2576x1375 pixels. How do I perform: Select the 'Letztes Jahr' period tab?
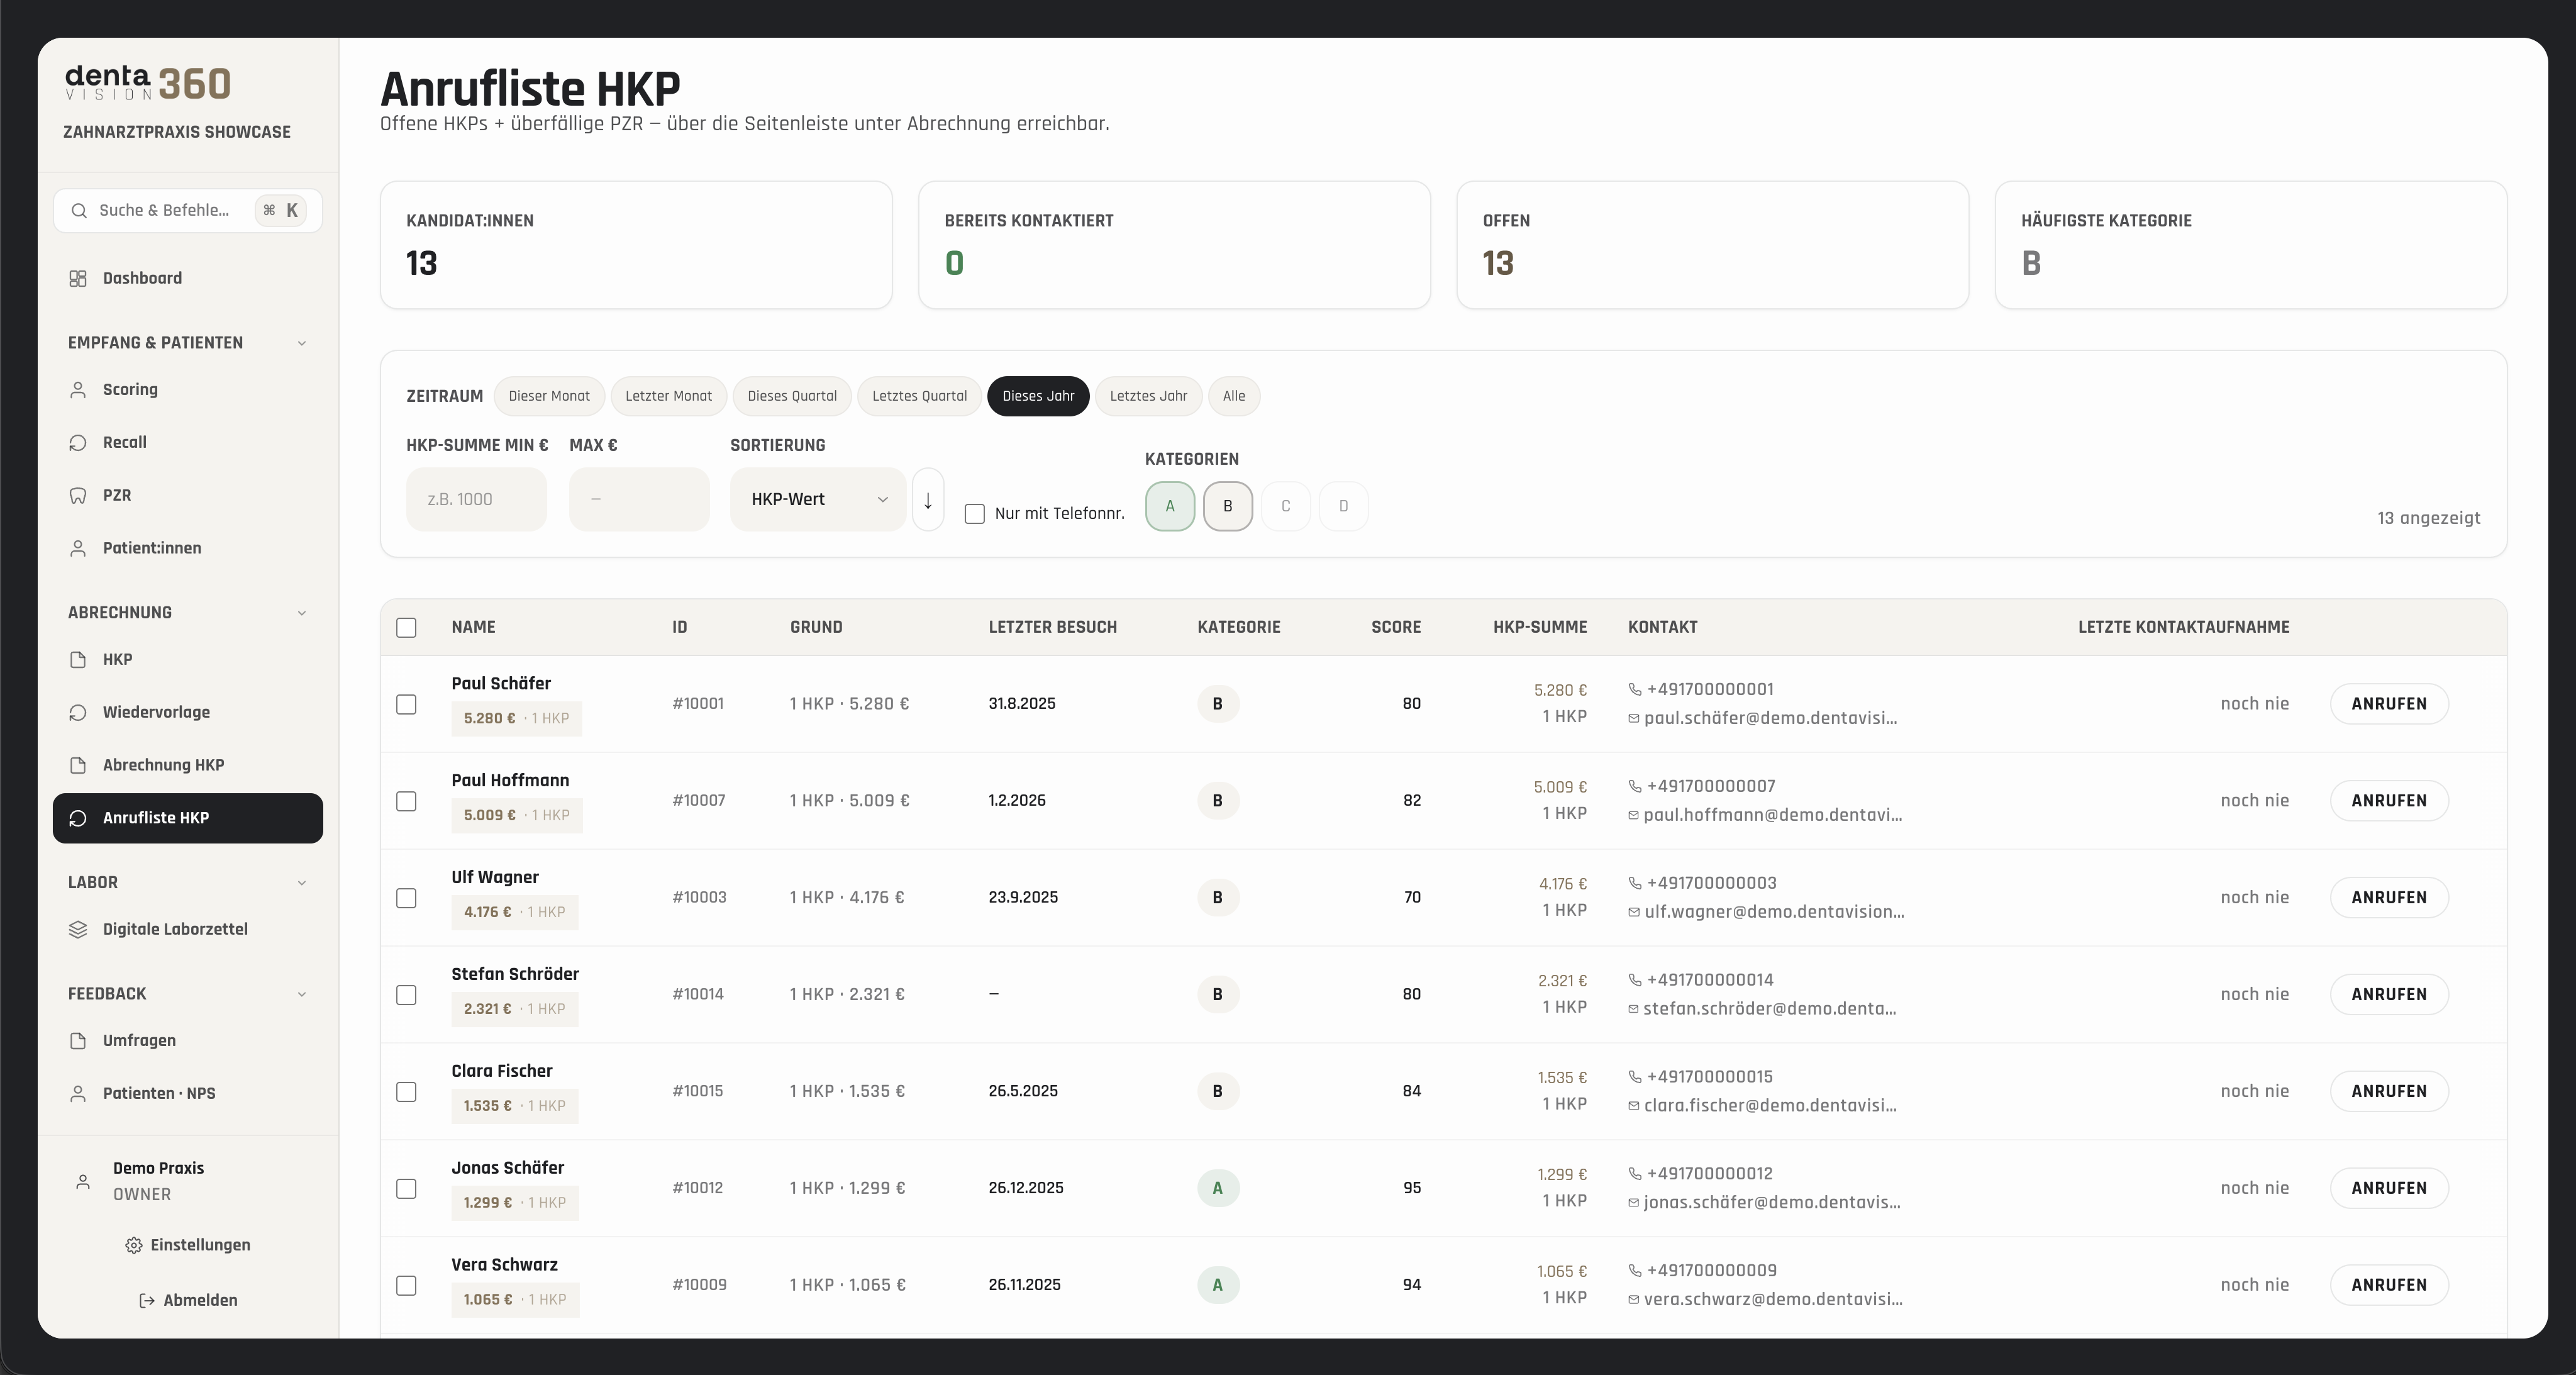pos(1149,396)
